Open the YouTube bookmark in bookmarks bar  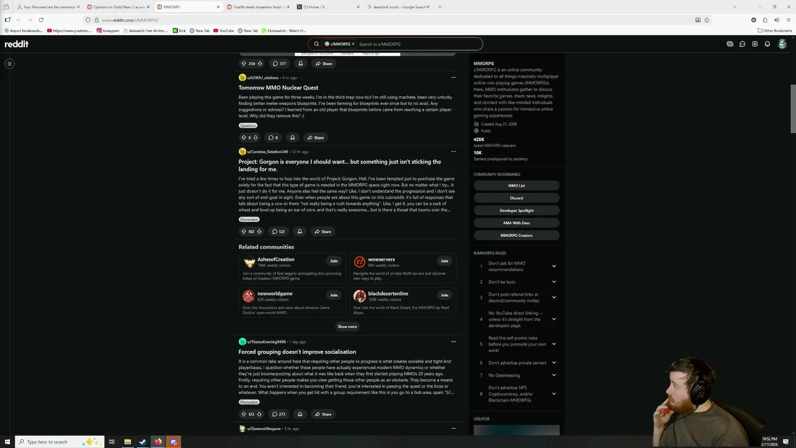(x=223, y=30)
